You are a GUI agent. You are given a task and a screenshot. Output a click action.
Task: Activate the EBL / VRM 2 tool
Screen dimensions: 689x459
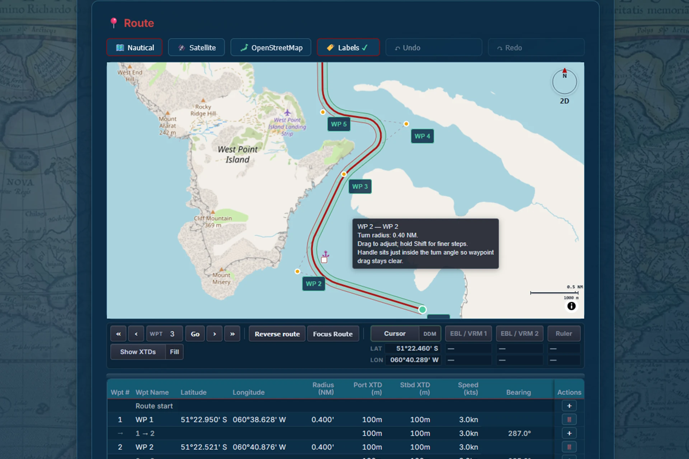(520, 333)
